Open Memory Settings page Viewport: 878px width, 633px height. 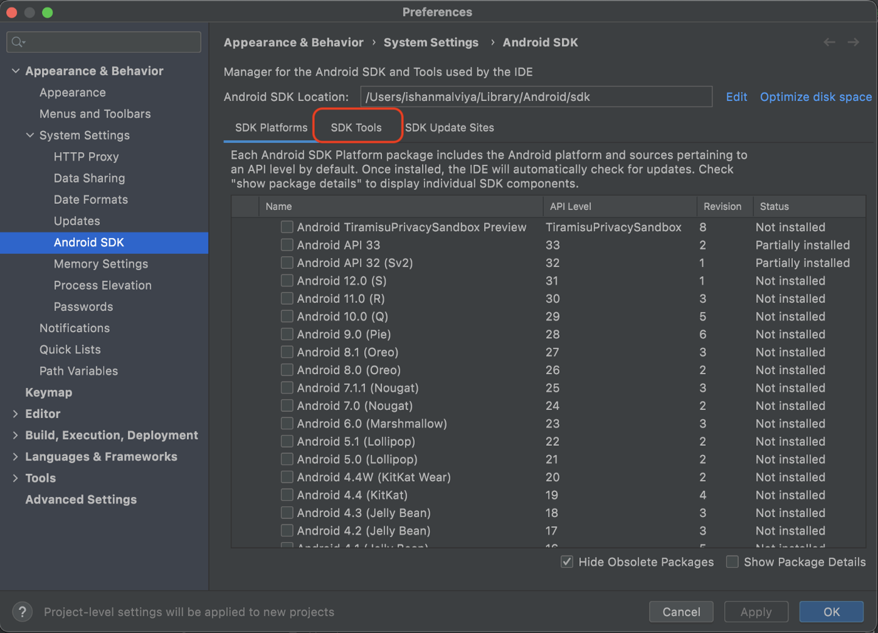[101, 264]
